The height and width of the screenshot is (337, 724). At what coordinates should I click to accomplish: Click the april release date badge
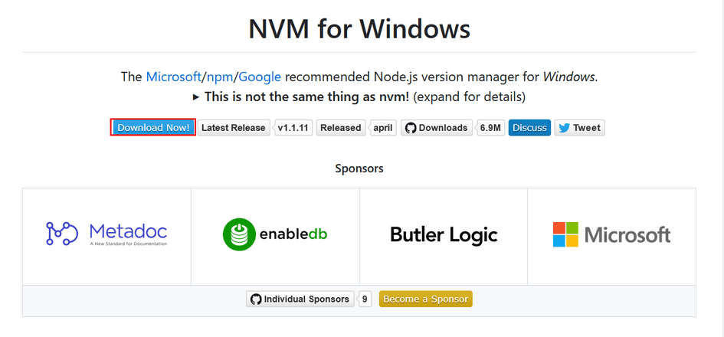(x=383, y=128)
